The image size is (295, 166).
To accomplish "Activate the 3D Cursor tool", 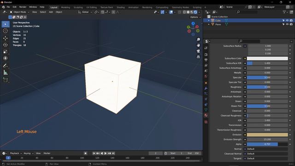I will pyautogui.click(x=6, y=31).
